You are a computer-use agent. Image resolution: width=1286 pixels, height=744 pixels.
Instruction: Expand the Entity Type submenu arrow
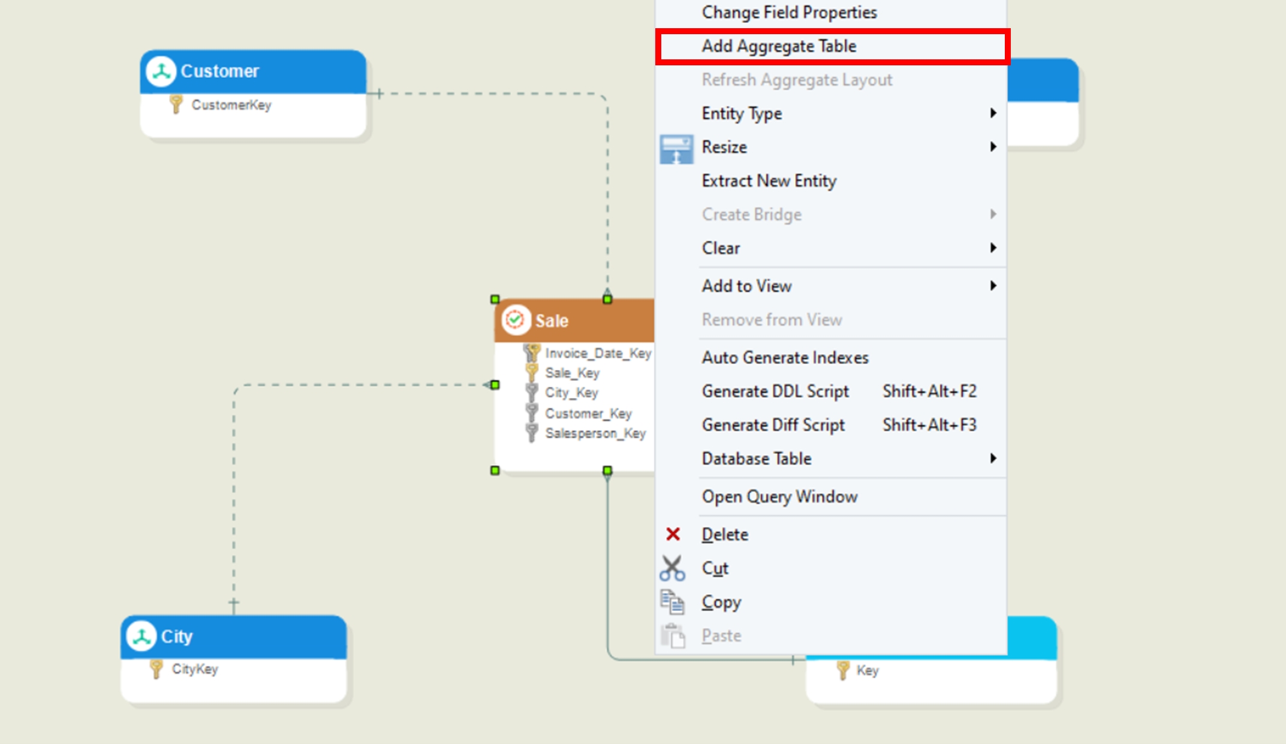(x=993, y=113)
